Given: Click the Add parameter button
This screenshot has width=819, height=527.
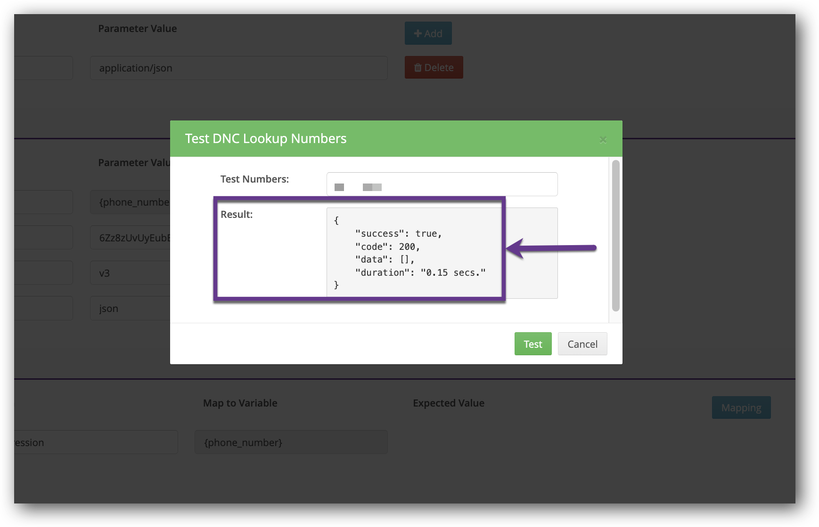Looking at the screenshot, I should click(428, 33).
